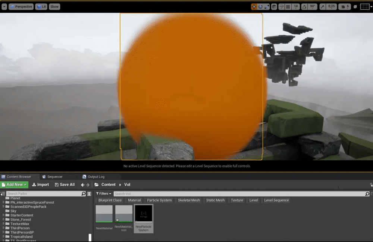Click the folder path picker icon
The height and width of the screenshot is (242, 373).
click(x=97, y=185)
